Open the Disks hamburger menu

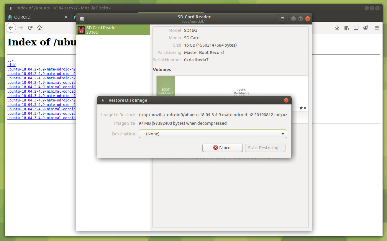(282, 19)
